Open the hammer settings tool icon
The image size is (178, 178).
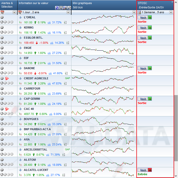[x=69, y=8]
